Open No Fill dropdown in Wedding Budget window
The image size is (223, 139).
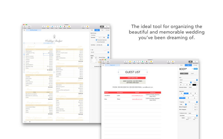[x=100, y=52]
